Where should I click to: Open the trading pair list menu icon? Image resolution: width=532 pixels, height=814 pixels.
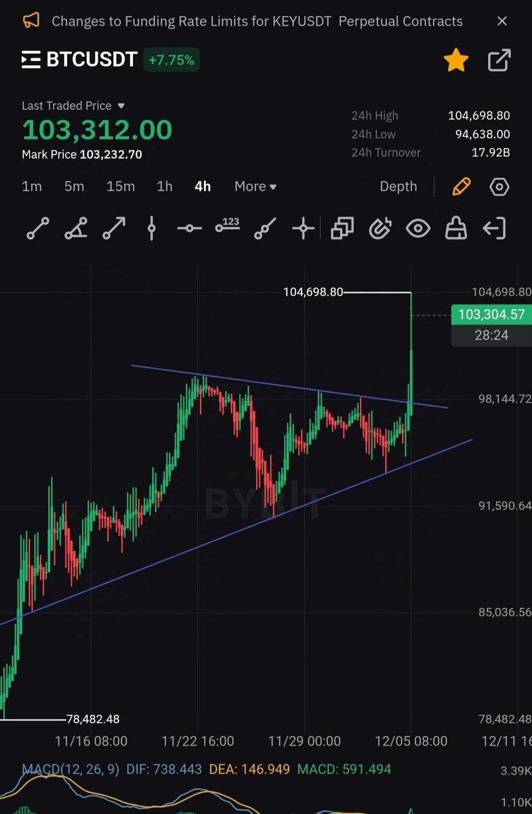(x=31, y=60)
